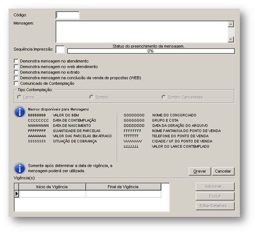
Task: Enable mensagem na conclusão da venda (WEB)
Action: pyautogui.click(x=16, y=78)
